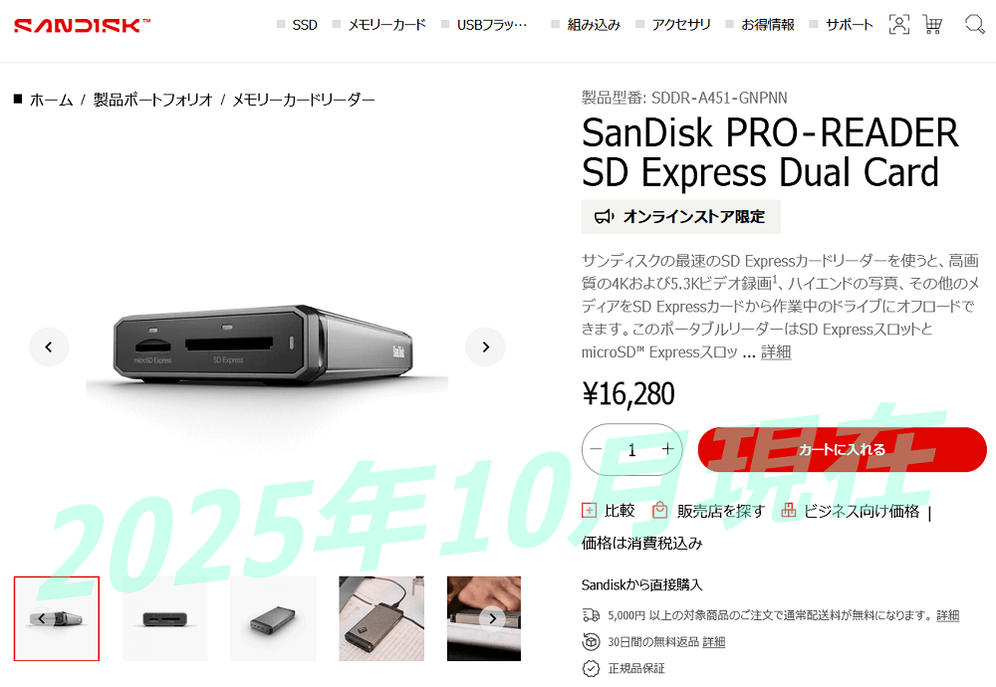Increase quantity with plus button
This screenshot has width=996, height=687.
tap(667, 449)
